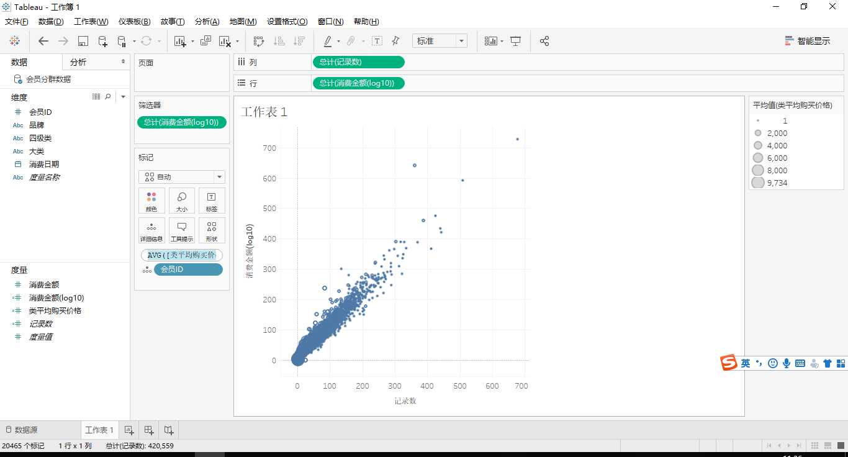Select the 工作表 1 sheet tab
This screenshot has width=848, height=457.
click(99, 430)
